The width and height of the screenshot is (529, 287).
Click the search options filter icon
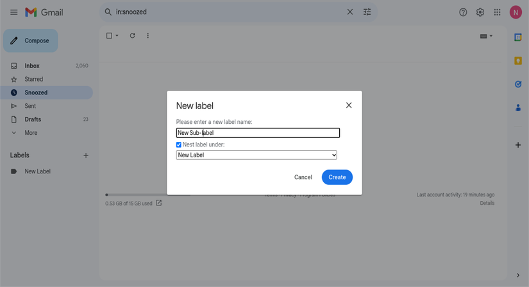(x=367, y=12)
